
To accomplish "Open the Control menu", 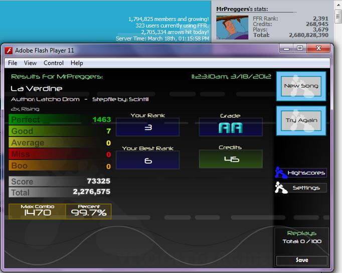I will tap(54, 63).
